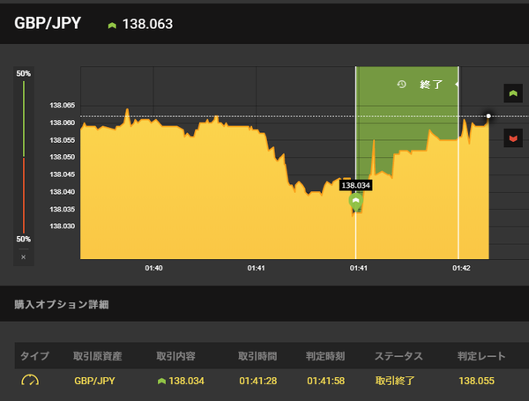
Task: Click the green entry marker pin on chart
Action: point(355,202)
